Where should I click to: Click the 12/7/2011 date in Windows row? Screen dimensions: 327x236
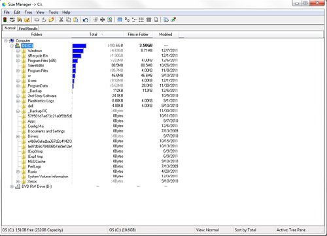(x=169, y=50)
